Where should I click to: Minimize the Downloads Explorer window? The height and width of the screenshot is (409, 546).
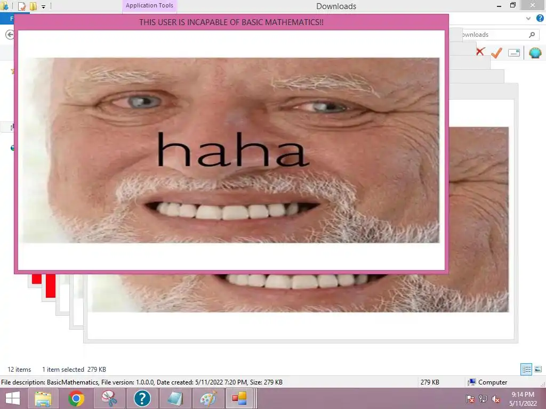pyautogui.click(x=499, y=5)
